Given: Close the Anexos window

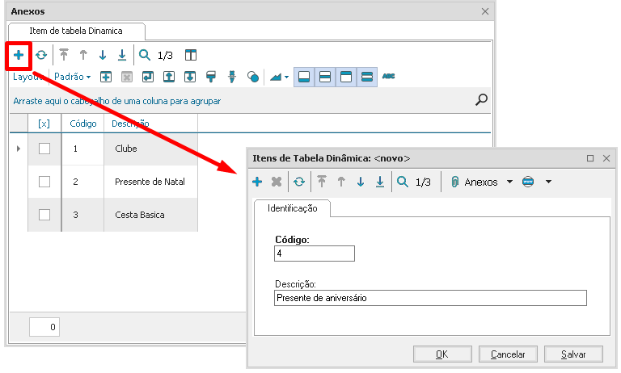Looking at the screenshot, I should pyautogui.click(x=485, y=11).
